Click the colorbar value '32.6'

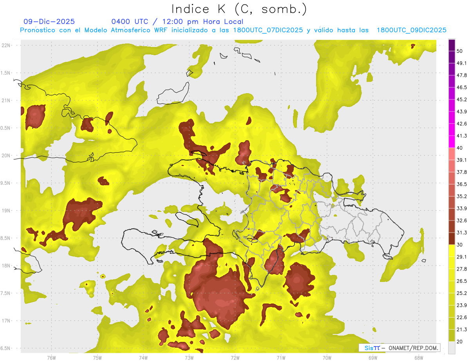462,220
